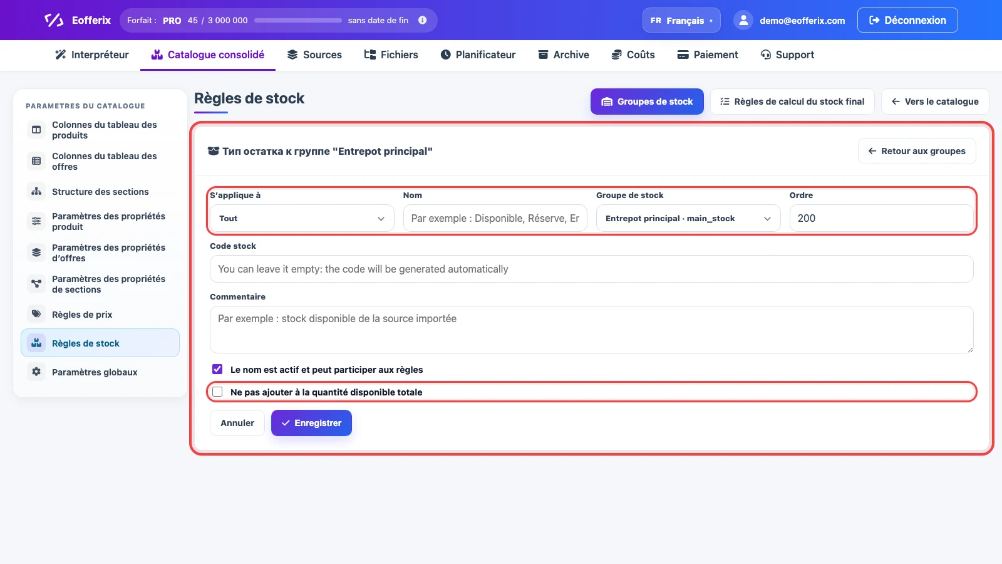Open the Fichiers tab
The width and height of the screenshot is (1002, 564).
pyautogui.click(x=391, y=55)
